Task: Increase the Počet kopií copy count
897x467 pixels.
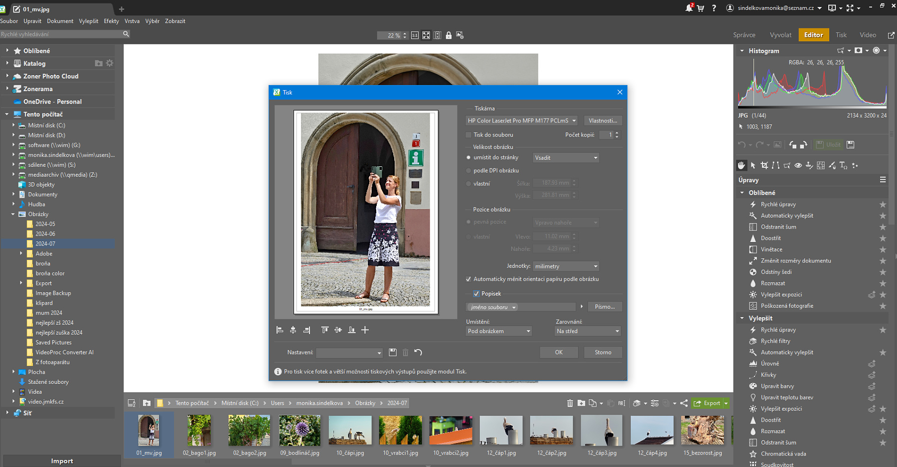Action: point(617,133)
